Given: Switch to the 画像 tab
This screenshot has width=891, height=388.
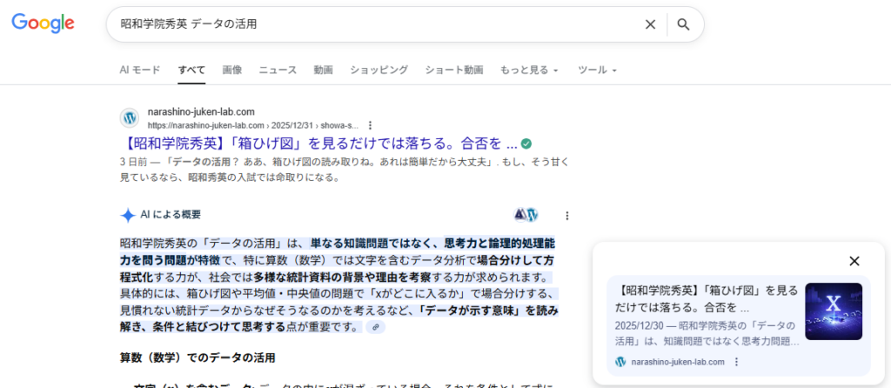Looking at the screenshot, I should [x=232, y=70].
